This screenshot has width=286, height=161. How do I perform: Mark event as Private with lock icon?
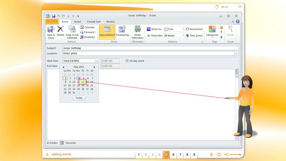coord(221,27)
